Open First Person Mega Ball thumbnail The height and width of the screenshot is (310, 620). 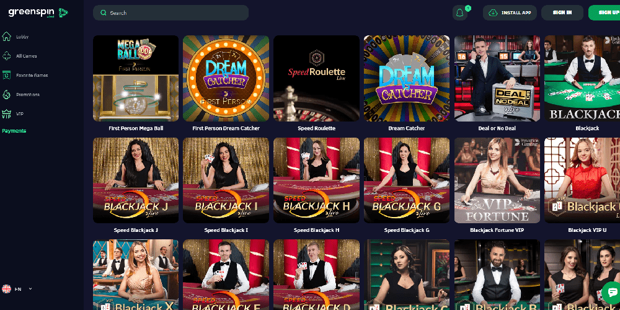[x=136, y=78]
